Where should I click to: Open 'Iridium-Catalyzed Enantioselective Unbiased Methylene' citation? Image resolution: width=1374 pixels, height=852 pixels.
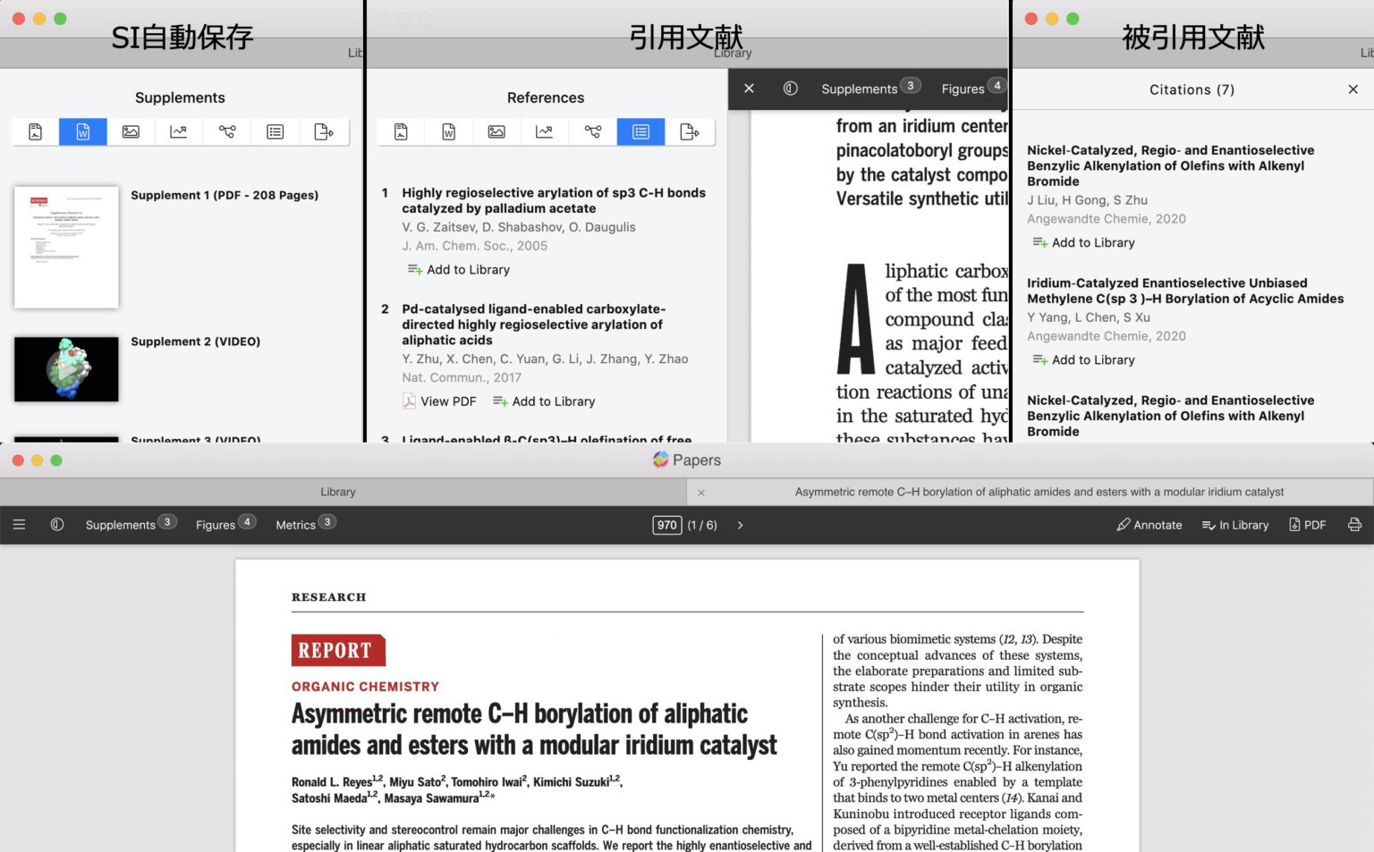[1185, 291]
